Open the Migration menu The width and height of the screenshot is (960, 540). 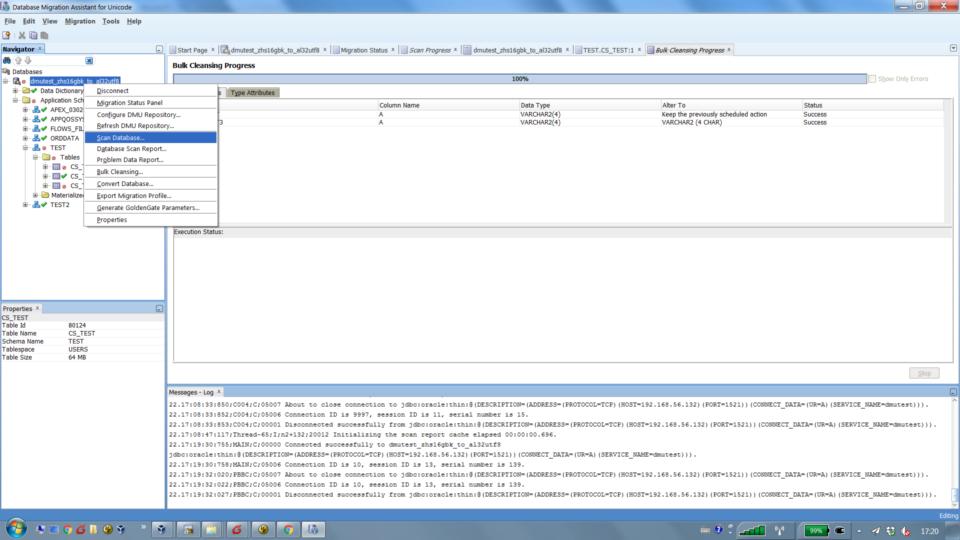(x=80, y=21)
